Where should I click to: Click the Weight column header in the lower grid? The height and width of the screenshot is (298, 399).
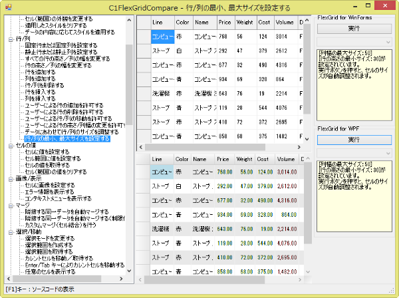click(x=245, y=160)
